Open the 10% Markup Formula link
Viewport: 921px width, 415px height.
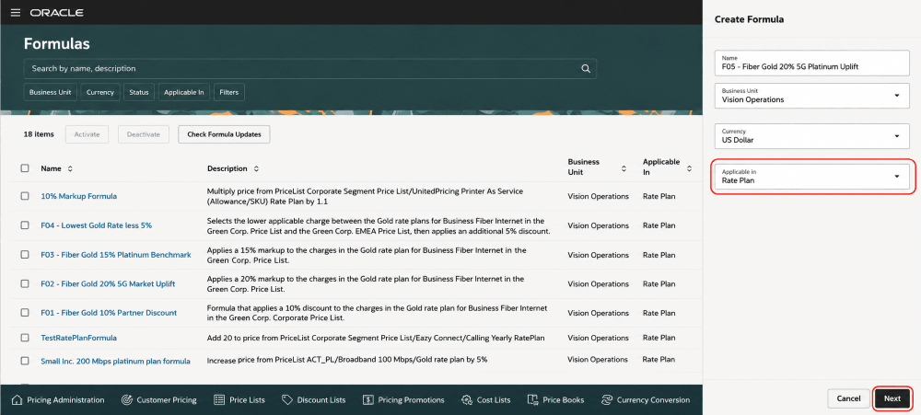78,196
